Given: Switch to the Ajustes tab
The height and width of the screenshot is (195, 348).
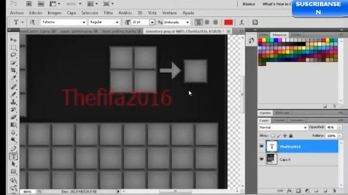Looking at the screenshot, I should point(265,113).
